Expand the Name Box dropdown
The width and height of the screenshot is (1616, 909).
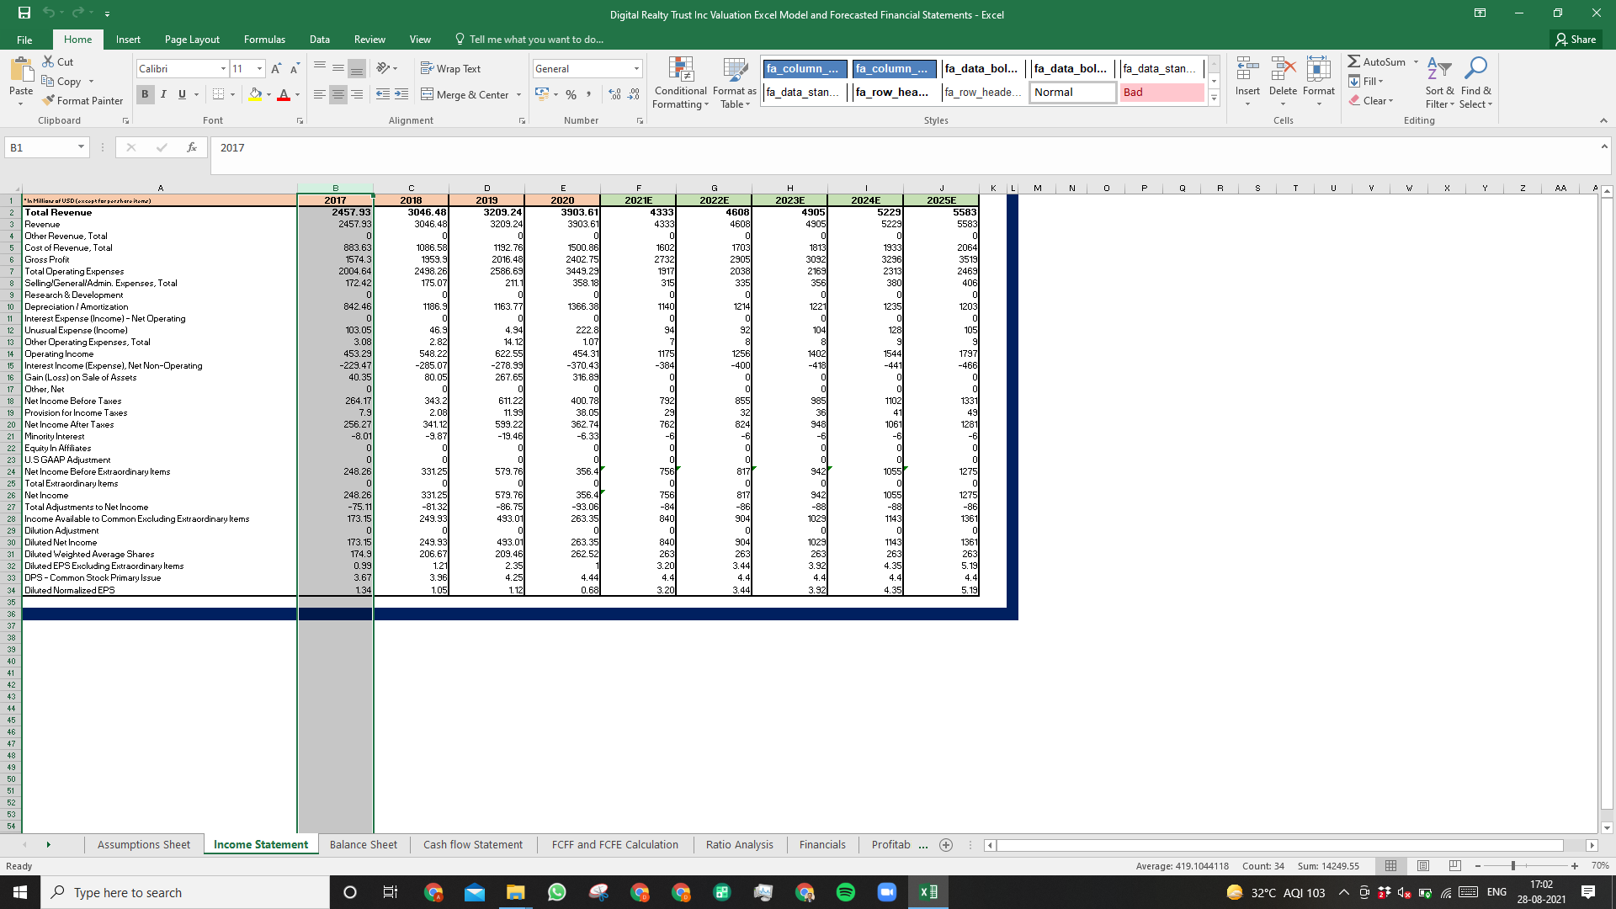(81, 147)
